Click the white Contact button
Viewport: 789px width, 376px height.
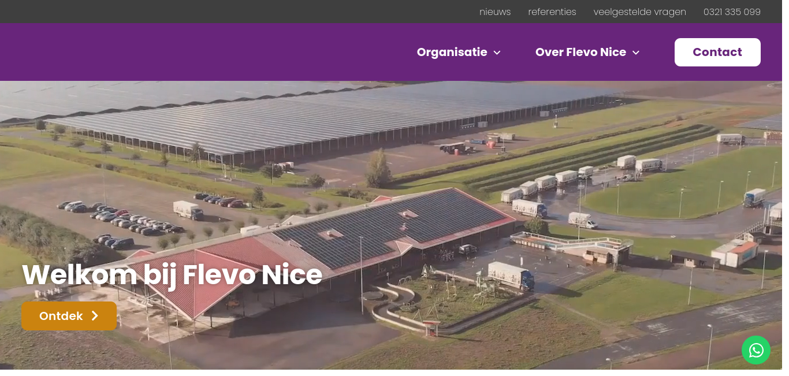(x=717, y=52)
